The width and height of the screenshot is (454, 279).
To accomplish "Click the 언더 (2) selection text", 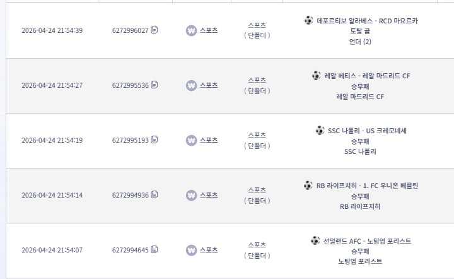I will (x=360, y=42).
